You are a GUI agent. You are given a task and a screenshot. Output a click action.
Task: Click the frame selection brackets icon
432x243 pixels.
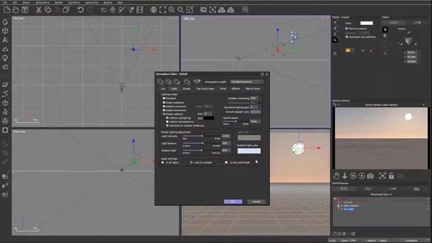click(x=163, y=10)
